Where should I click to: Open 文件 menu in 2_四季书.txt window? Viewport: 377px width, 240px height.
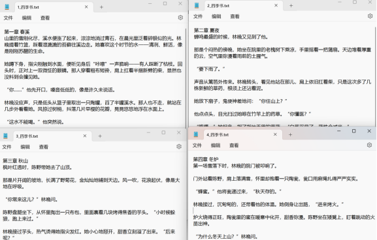point(198,16)
